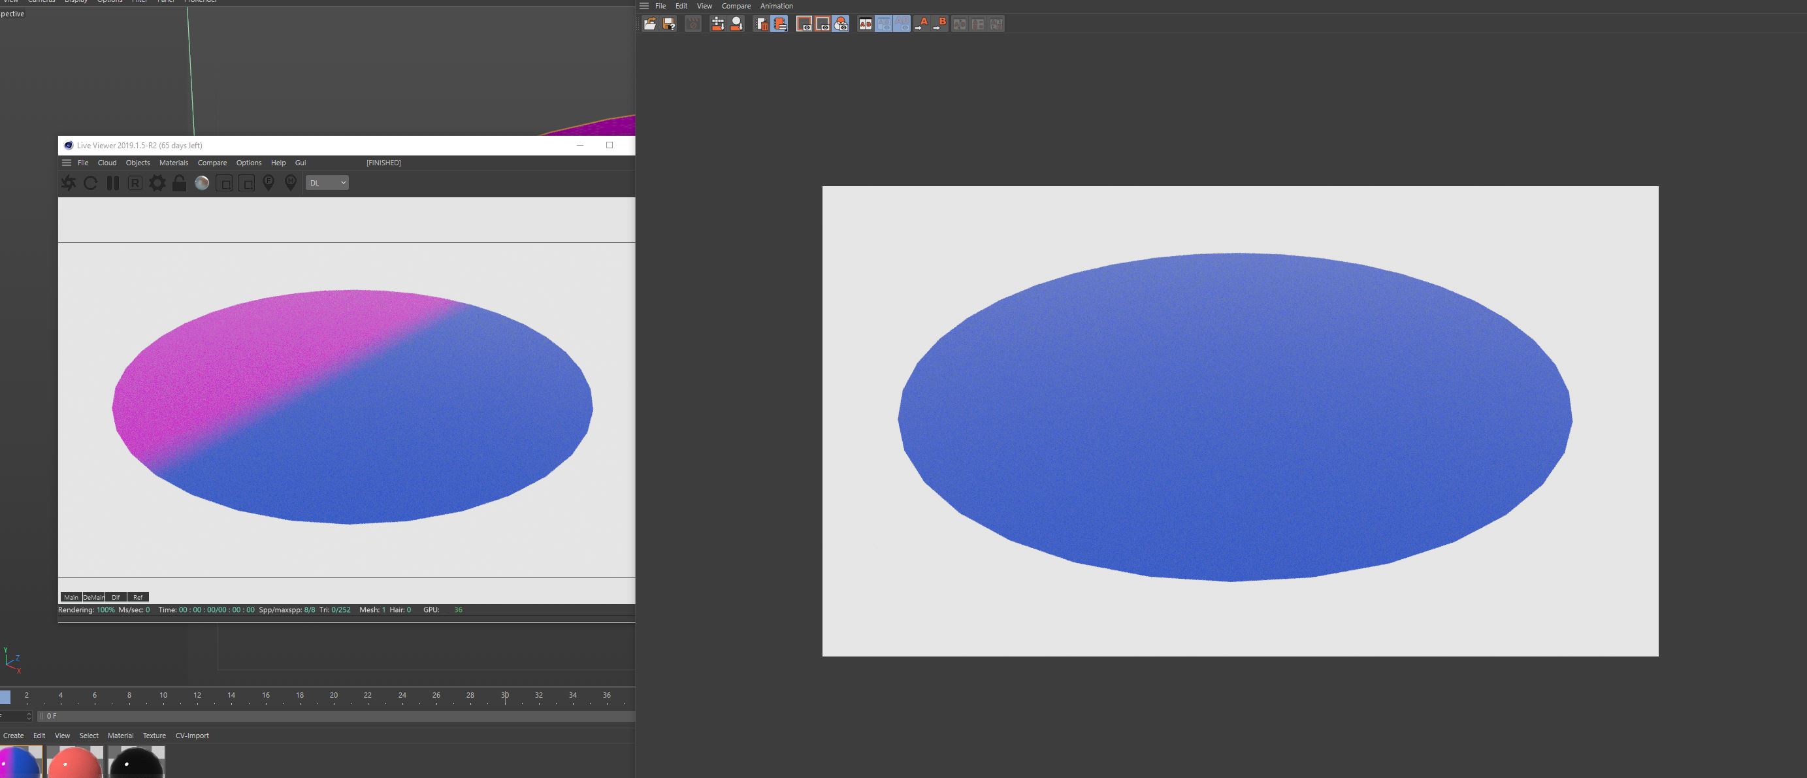Image resolution: width=1807 pixels, height=778 pixels.
Task: Toggle the camera lock padlock icon
Action: [180, 183]
